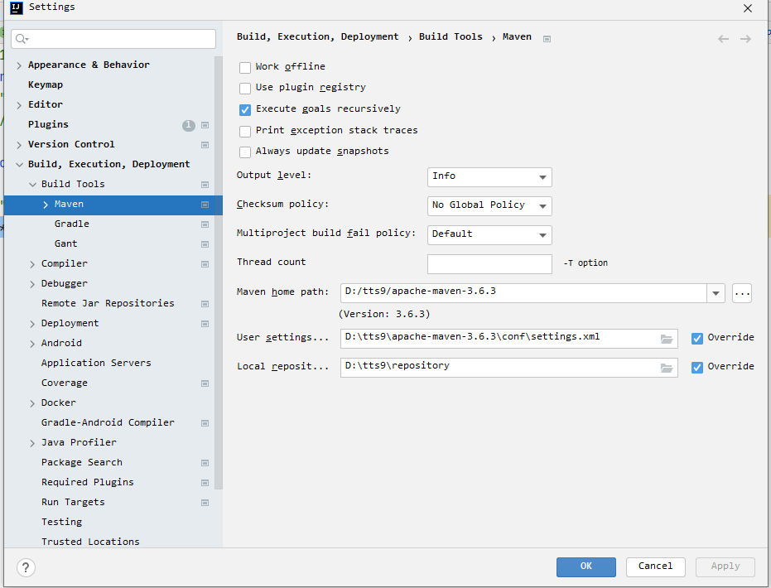This screenshot has width=771, height=588.
Task: Click the IntelliJ logo in the title bar
Action: tap(17, 7)
